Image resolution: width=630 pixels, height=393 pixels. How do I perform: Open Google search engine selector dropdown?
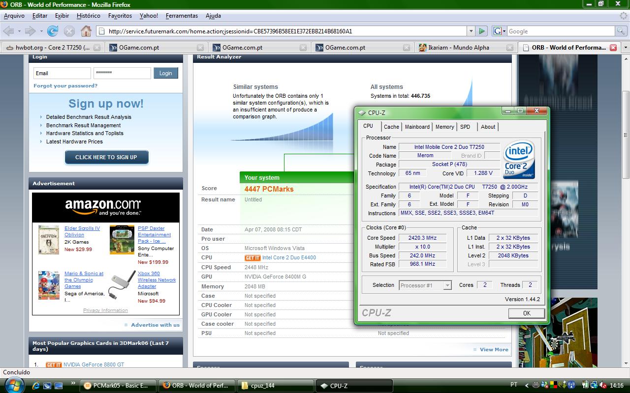pyautogui.click(x=499, y=31)
